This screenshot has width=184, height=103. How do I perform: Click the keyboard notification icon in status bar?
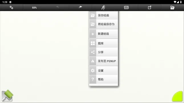pyautogui.click(x=10, y=2)
